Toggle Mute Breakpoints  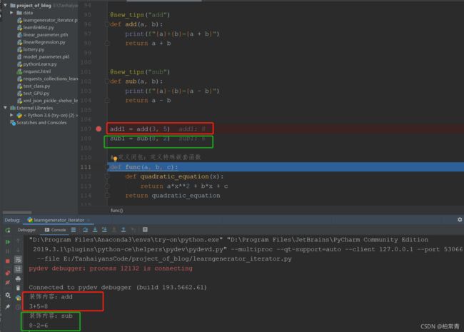pos(8,282)
